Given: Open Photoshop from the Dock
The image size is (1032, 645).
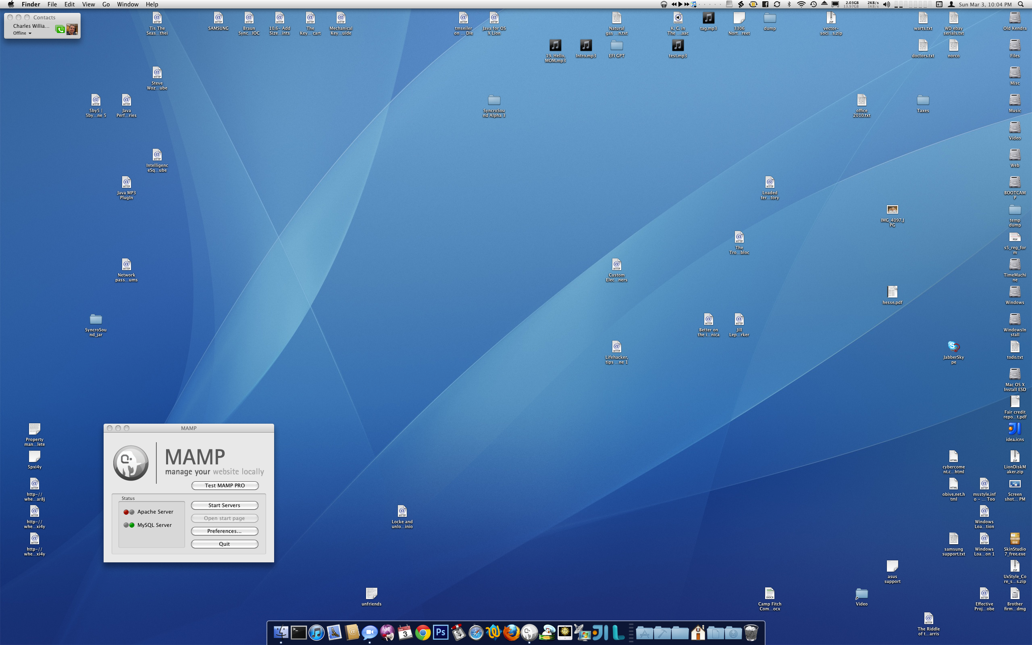Looking at the screenshot, I should coord(441,632).
